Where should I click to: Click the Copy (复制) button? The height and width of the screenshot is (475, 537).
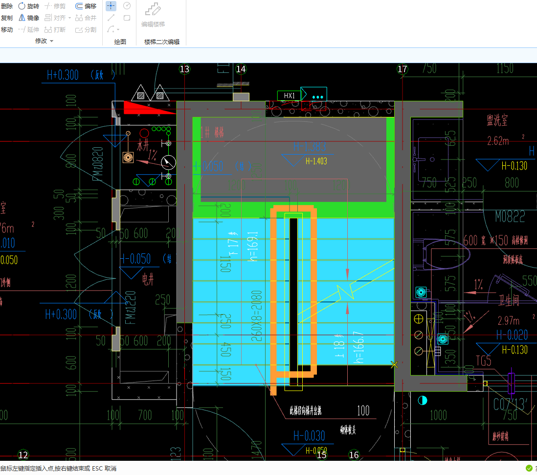point(7,18)
